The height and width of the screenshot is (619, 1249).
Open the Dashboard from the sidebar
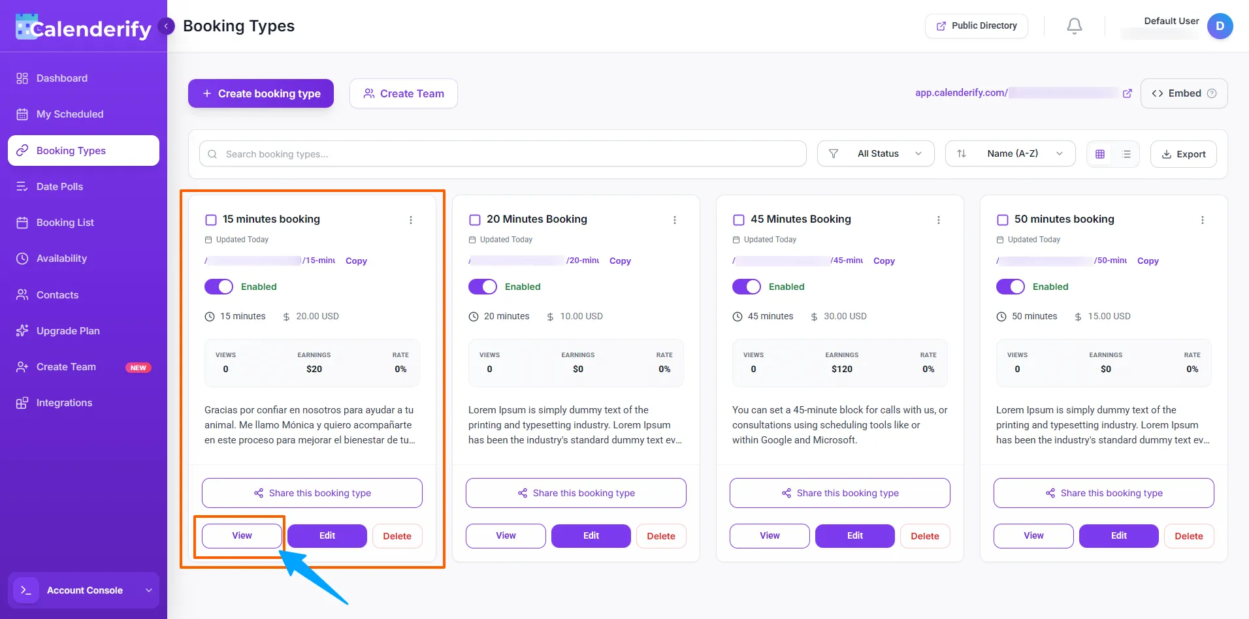click(x=62, y=78)
